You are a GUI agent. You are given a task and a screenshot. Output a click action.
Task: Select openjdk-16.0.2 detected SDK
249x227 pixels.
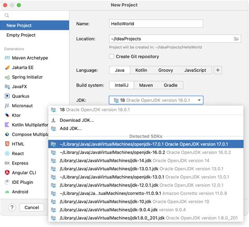[x=146, y=152]
